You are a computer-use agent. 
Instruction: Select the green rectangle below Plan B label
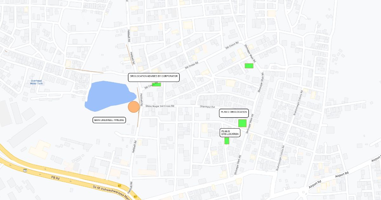[227, 141]
